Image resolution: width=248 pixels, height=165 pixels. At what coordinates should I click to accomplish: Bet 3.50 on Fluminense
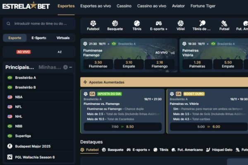[x=98, y=64]
